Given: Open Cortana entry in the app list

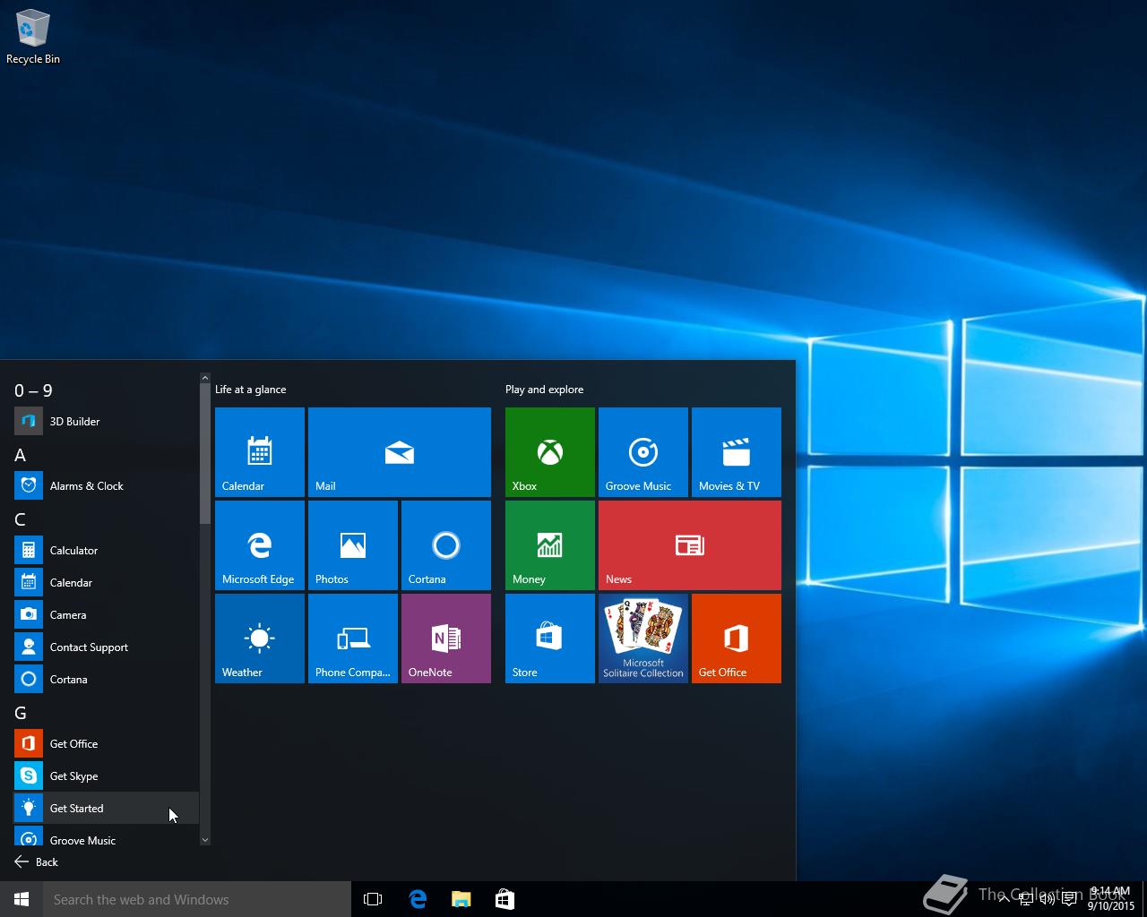Looking at the screenshot, I should (x=106, y=679).
